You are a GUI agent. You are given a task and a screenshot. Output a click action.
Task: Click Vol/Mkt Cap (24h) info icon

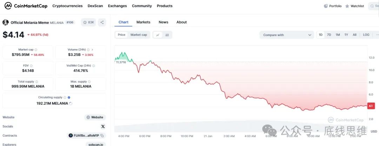click(x=94, y=65)
